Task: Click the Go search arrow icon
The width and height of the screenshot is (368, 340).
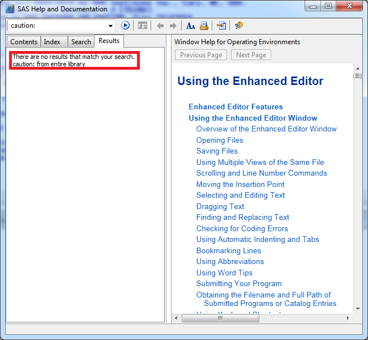Action: tap(126, 25)
